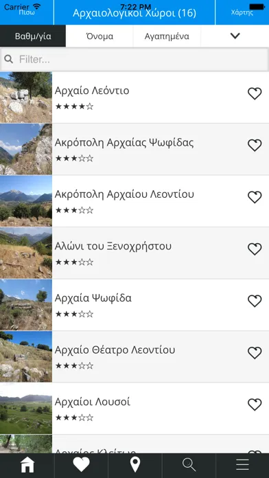This screenshot has height=478, width=269.
Task: Tap the map pin icon in bottom bar
Action: [135, 466]
